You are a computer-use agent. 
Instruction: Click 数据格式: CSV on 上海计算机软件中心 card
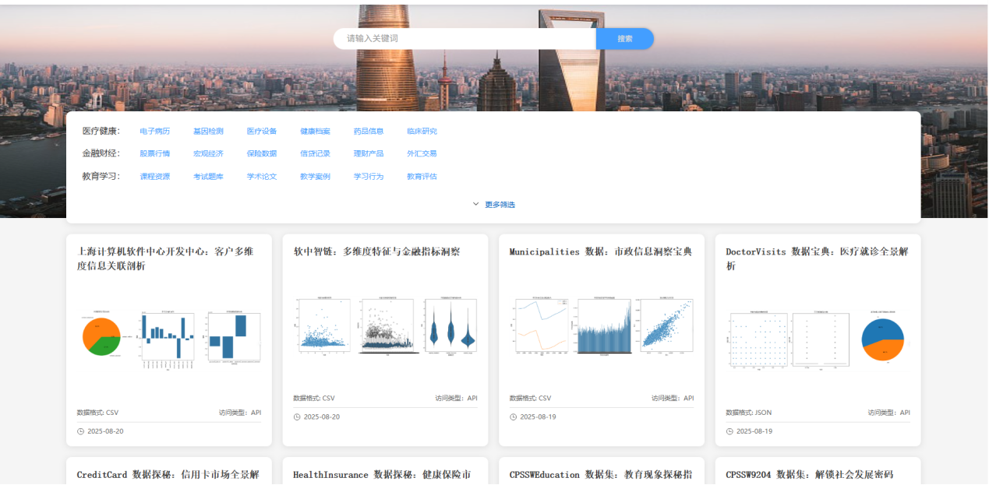[97, 413]
